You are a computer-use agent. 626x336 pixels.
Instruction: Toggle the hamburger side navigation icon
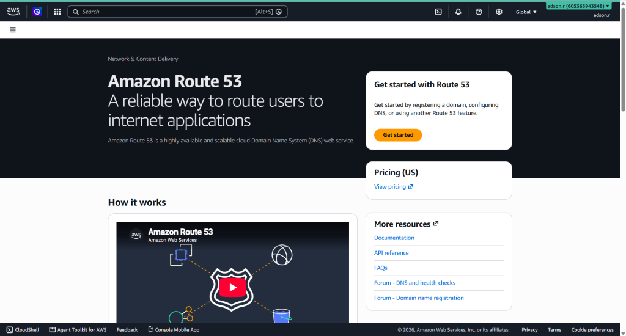(13, 30)
